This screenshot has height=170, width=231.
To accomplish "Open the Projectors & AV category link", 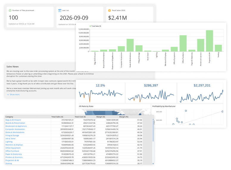I will [12, 160].
